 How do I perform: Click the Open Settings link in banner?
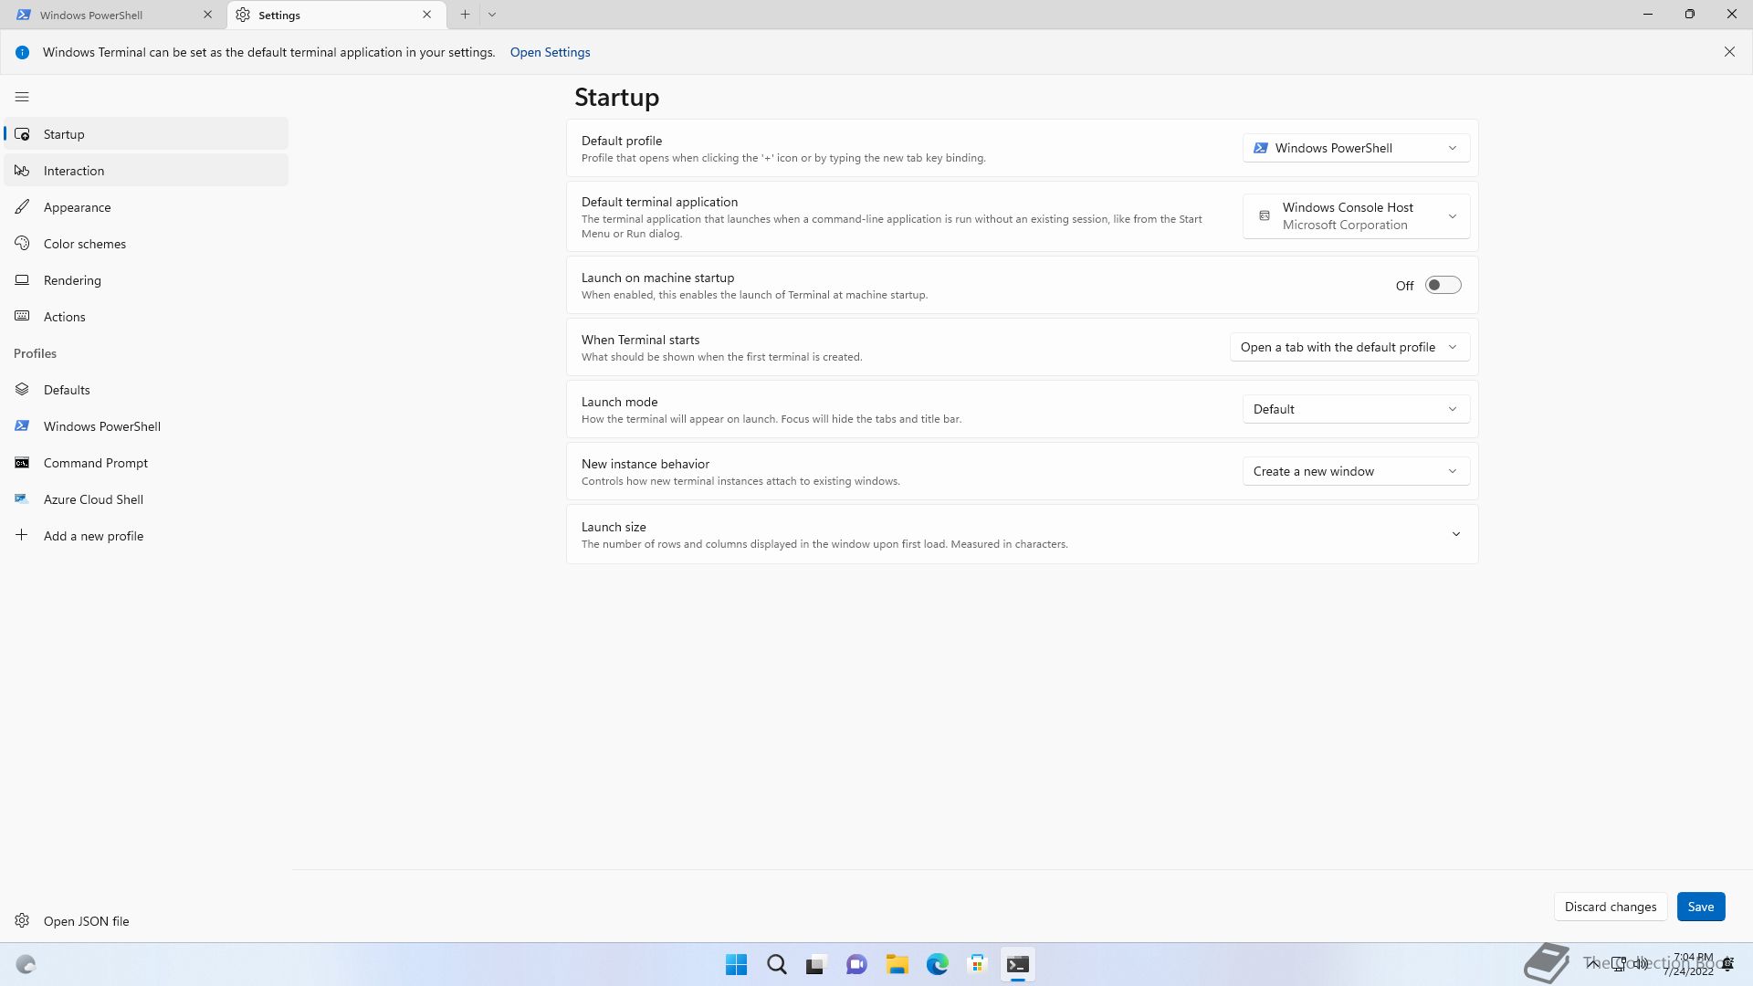[x=550, y=52]
